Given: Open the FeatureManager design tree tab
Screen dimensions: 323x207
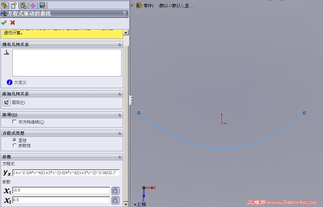Looking at the screenshot, I should [4, 5].
